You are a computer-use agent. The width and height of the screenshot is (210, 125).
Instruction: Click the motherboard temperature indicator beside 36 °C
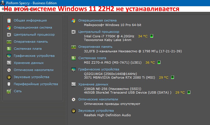coord(159,62)
